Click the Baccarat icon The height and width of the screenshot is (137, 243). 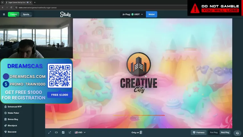click(x=5, y=132)
